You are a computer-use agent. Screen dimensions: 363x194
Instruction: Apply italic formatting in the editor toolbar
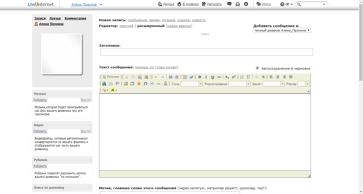click(206, 77)
